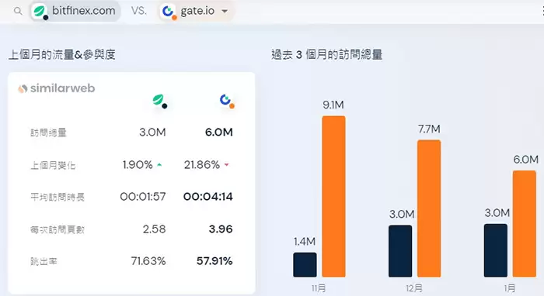The width and height of the screenshot is (544, 296).
Task: Select the bitfinex.com site chip
Action: tap(75, 11)
